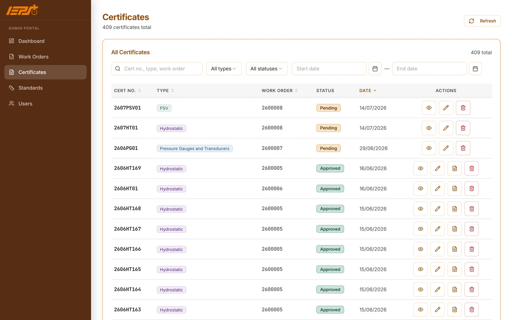Delete certificate 2606PG01
Screen dimensions: 512x320
(x=463, y=148)
